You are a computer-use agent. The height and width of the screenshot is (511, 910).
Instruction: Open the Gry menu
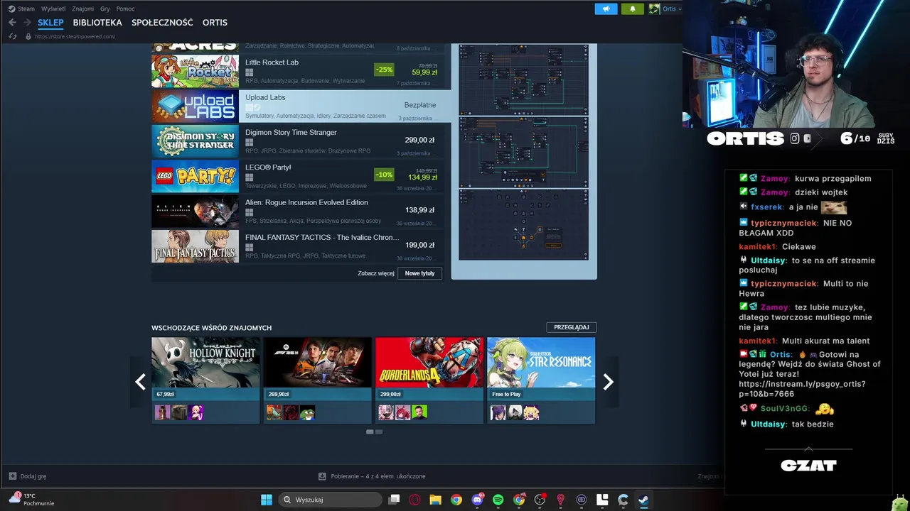(x=105, y=9)
